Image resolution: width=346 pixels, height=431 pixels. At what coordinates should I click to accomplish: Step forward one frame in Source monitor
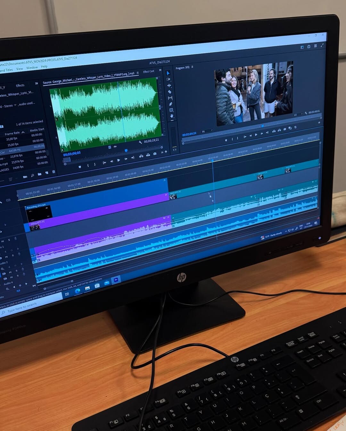click(x=126, y=159)
